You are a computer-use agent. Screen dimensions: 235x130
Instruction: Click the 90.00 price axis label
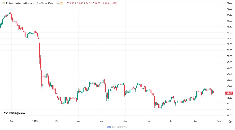[229, 9]
